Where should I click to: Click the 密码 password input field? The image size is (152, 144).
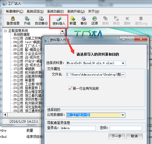[x=126, y=128]
